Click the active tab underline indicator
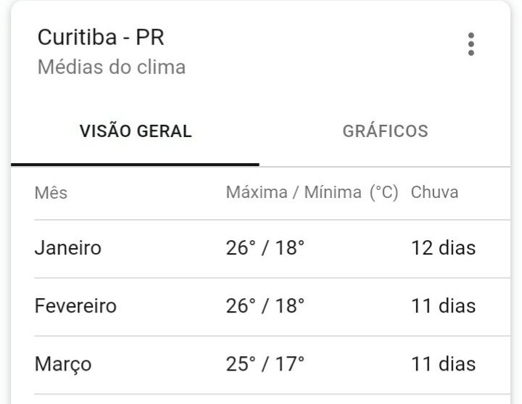The width and height of the screenshot is (522, 404). (x=135, y=165)
